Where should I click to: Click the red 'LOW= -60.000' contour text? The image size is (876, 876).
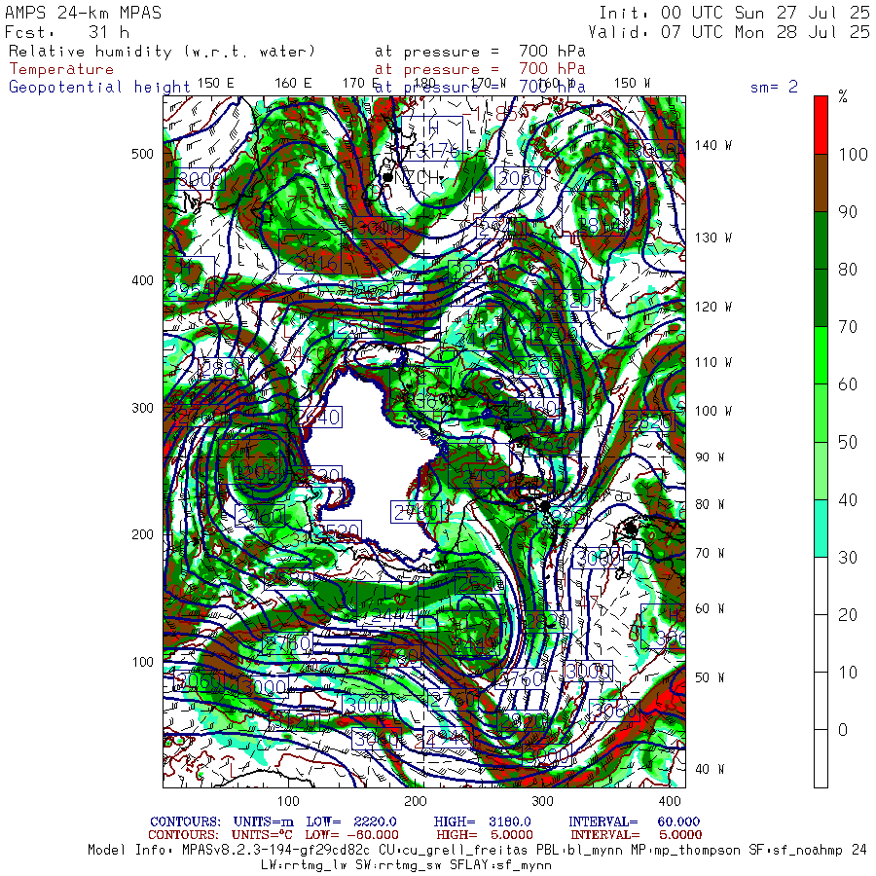351,835
